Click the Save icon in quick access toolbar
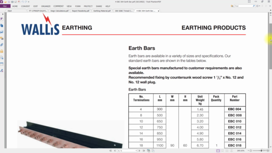Screen dimensions: 272x153 coord(9,2)
